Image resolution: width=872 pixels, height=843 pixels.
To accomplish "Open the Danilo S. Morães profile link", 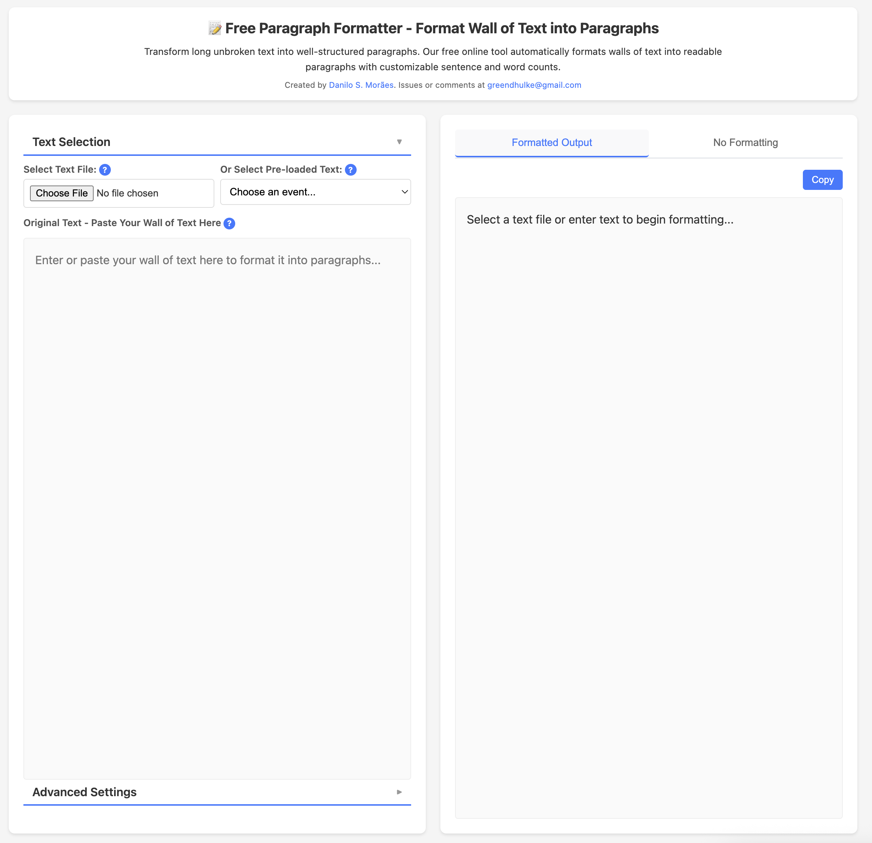I will click(x=361, y=85).
